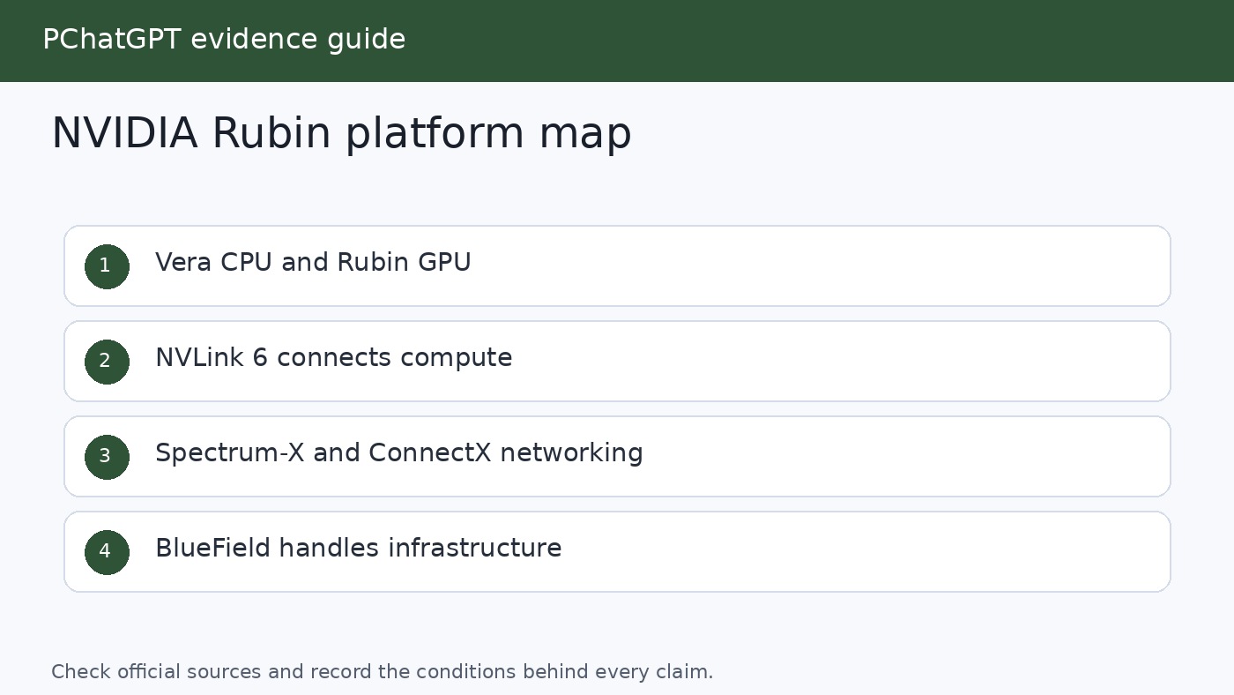Click the number 2 circle badge
1234x695 pixels.
(x=107, y=362)
